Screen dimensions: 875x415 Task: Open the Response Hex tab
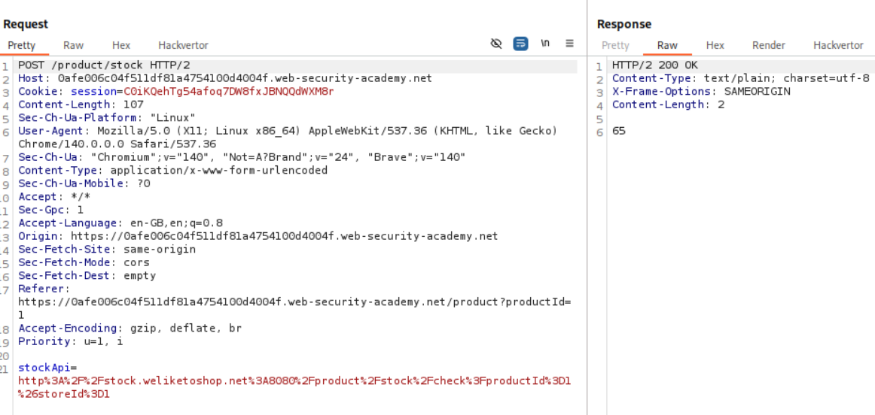[x=715, y=45]
